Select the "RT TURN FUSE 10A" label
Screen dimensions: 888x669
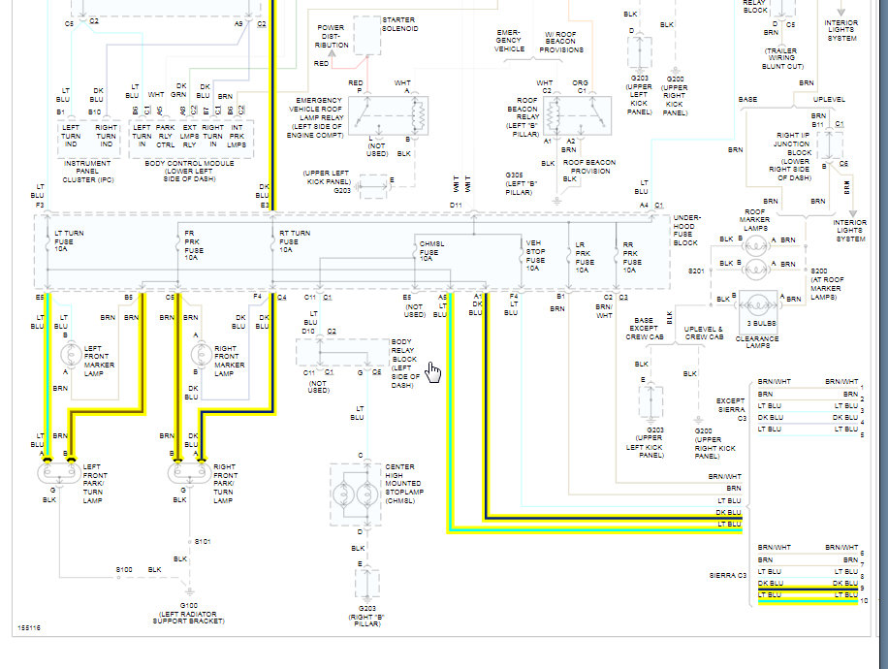click(x=295, y=240)
